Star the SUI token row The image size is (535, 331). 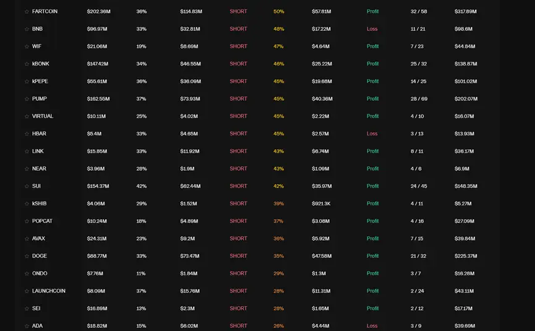(x=27, y=186)
